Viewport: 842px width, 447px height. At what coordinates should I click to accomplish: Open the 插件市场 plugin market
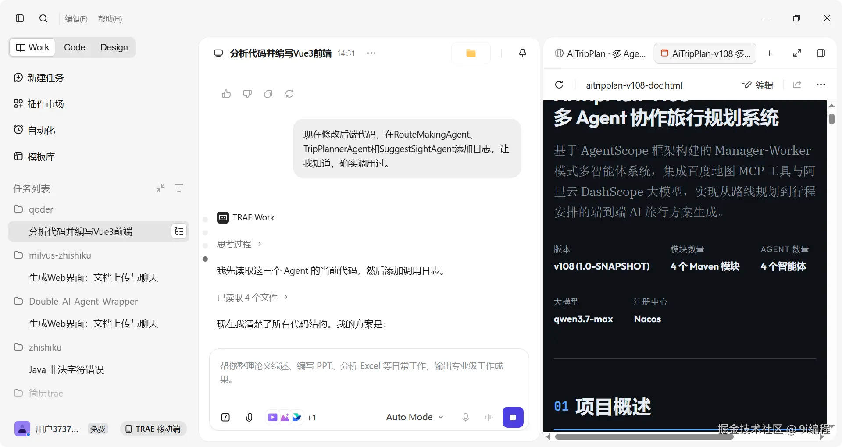pyautogui.click(x=39, y=104)
